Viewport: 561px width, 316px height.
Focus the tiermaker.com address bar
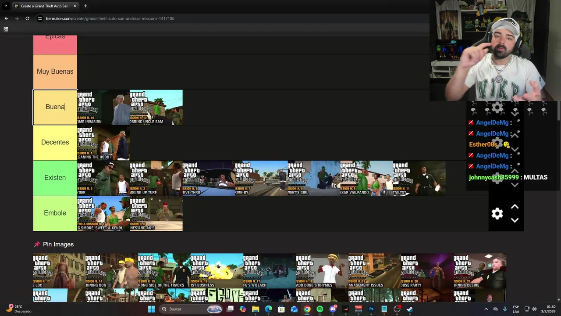pyautogui.click(x=232, y=18)
